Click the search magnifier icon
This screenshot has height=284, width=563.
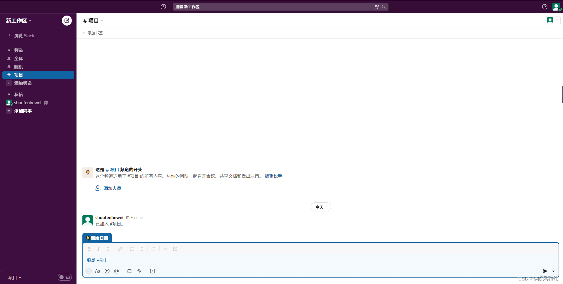[x=384, y=7]
